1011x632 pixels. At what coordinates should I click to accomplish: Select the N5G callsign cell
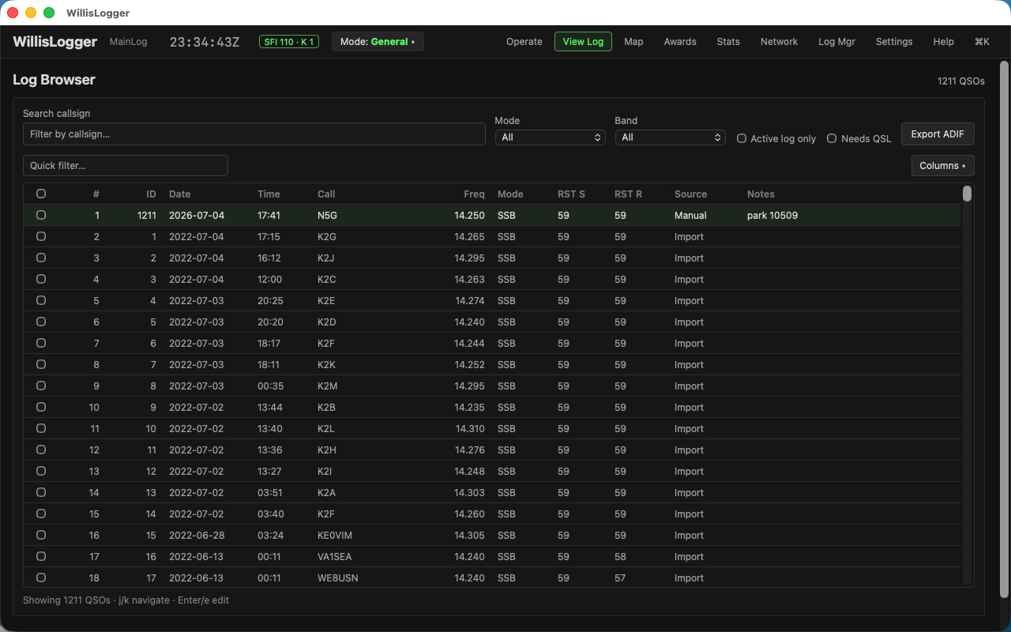click(x=327, y=215)
